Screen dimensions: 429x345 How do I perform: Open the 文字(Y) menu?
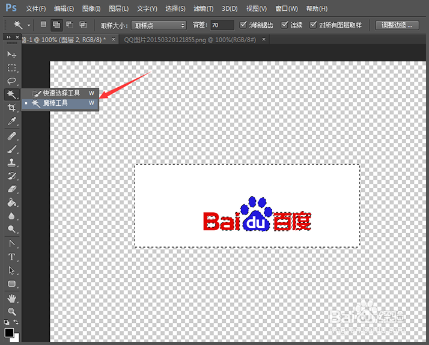click(147, 9)
